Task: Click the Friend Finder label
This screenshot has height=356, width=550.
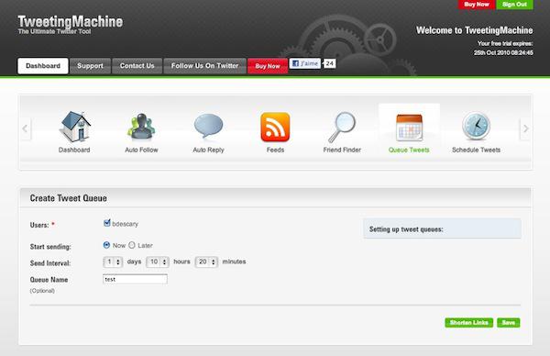Action: coord(342,150)
